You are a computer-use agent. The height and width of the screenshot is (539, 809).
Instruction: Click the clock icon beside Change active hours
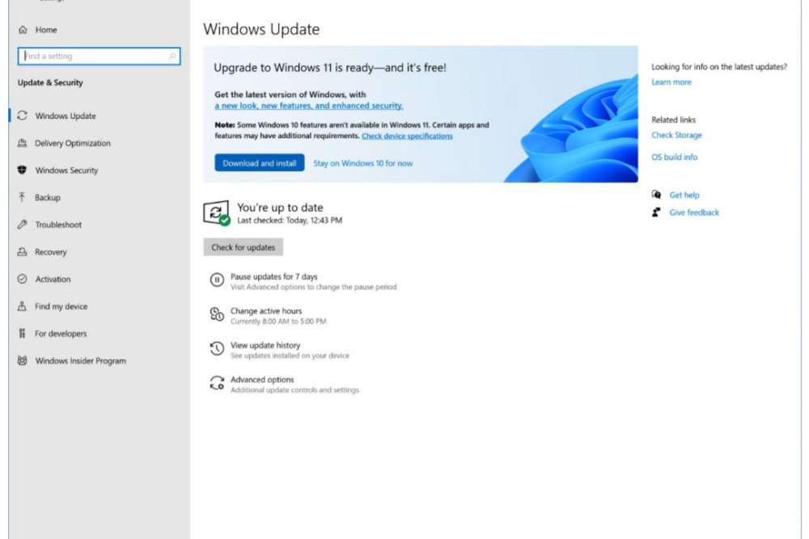217,314
